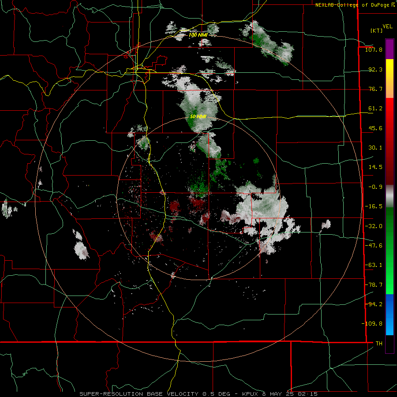Pick the red segment of velocity color bar
The width and height of the screenshot is (397, 397).
click(390, 141)
